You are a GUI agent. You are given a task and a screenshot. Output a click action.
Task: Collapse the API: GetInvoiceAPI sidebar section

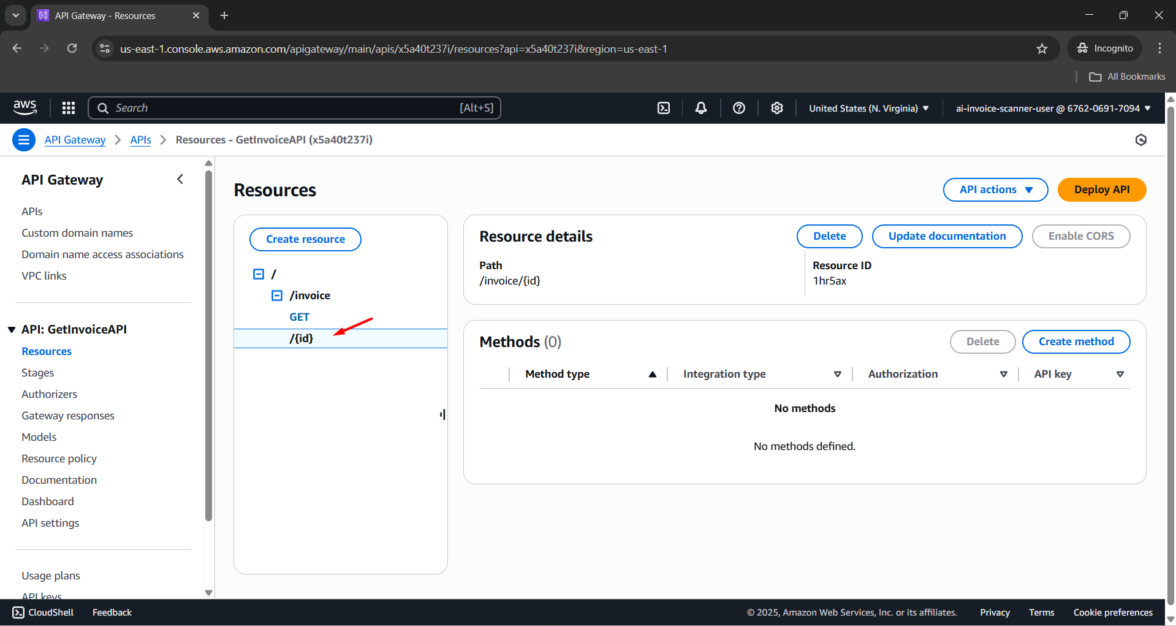12,330
